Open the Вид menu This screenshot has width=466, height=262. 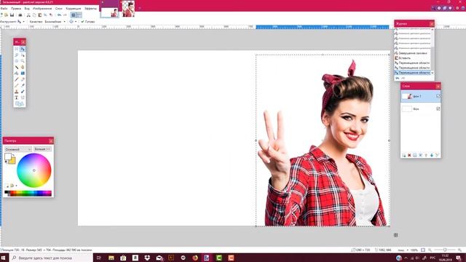(27, 9)
